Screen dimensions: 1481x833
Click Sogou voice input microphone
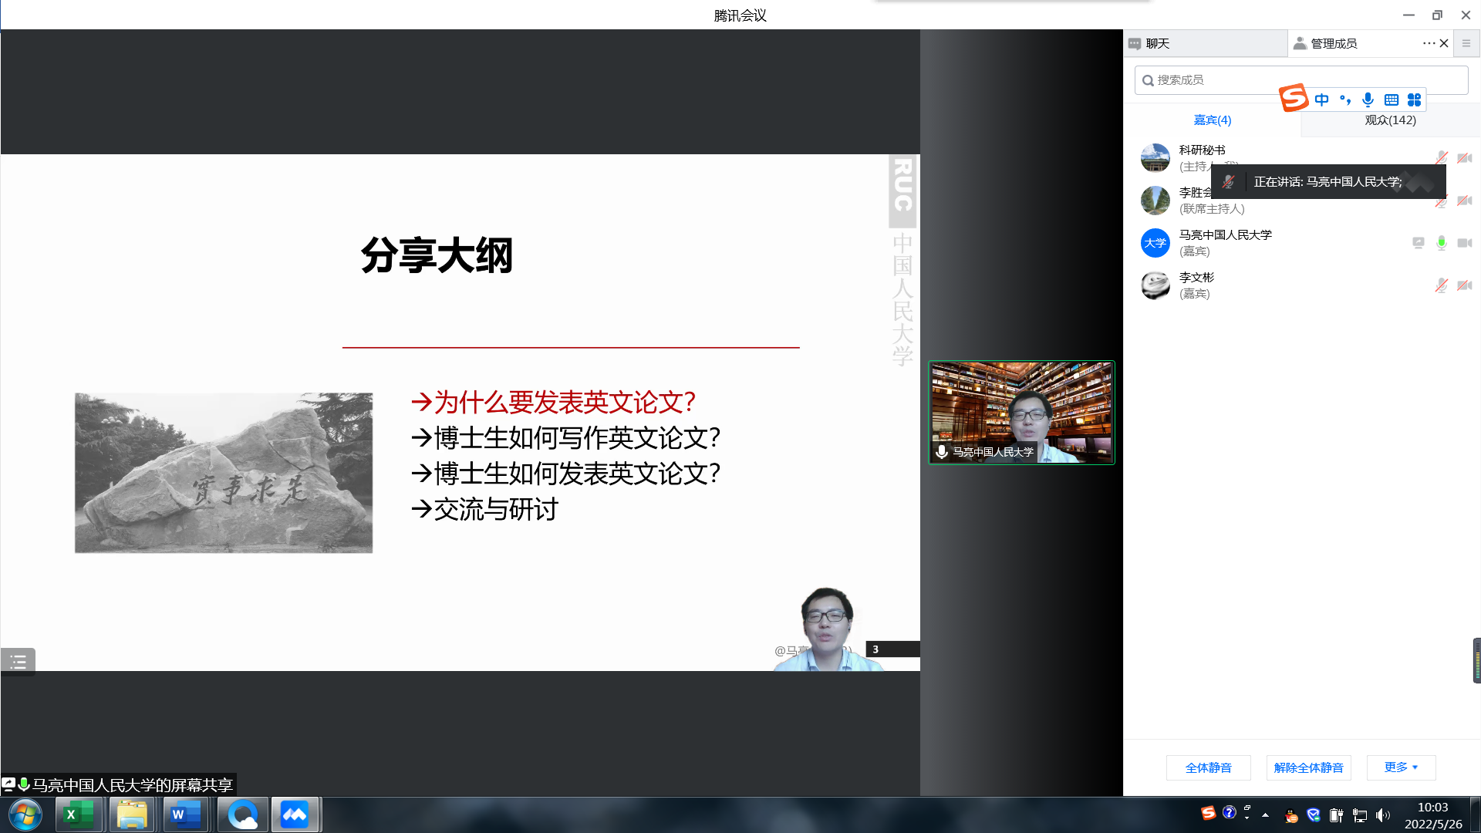(1368, 99)
